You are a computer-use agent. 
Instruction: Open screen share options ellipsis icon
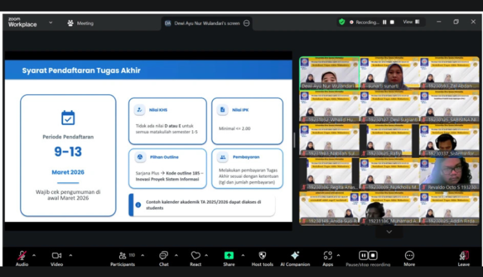247,23
